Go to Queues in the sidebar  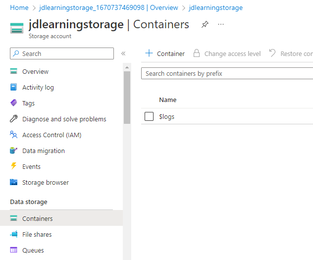33,250
